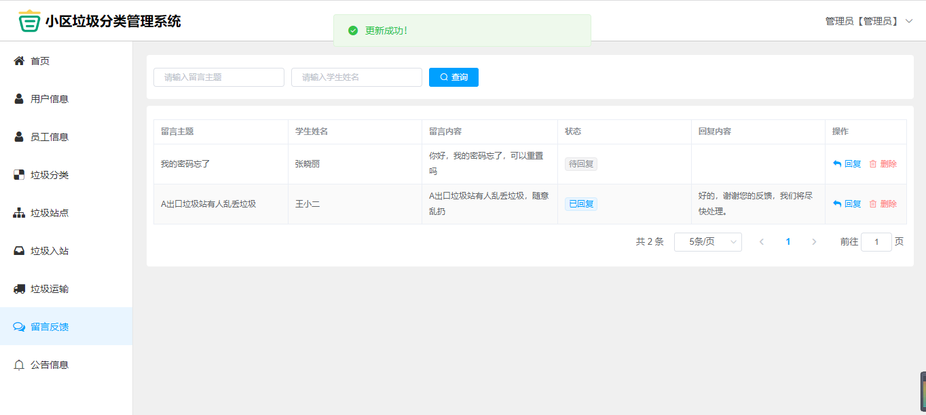Click the home icon in sidebar
The height and width of the screenshot is (415, 926).
[x=19, y=61]
